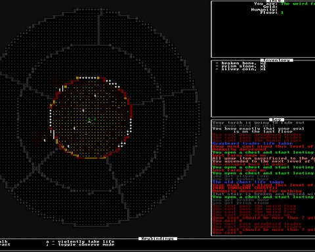Click the Keybindings panel title

pos(157,238)
